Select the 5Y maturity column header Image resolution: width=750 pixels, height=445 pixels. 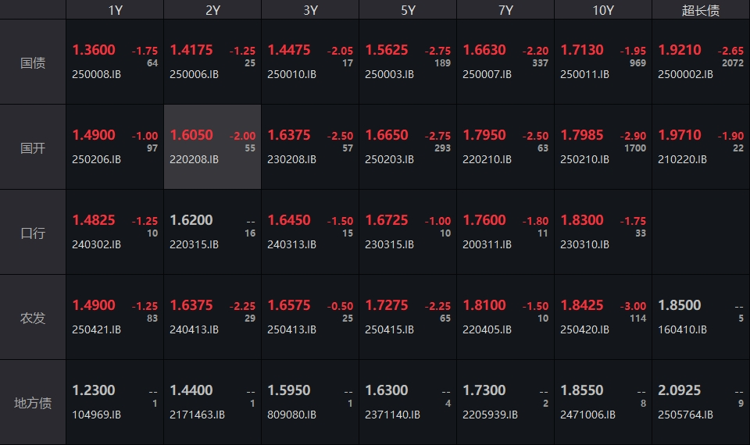[408, 10]
